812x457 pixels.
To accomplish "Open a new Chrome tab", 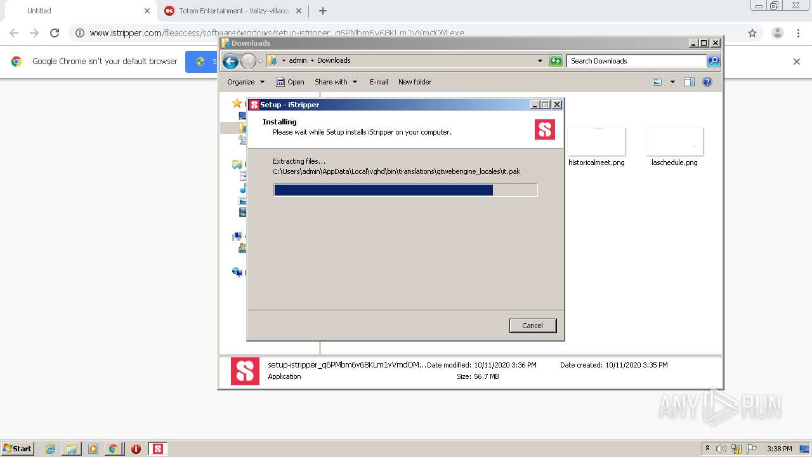I will tap(323, 11).
